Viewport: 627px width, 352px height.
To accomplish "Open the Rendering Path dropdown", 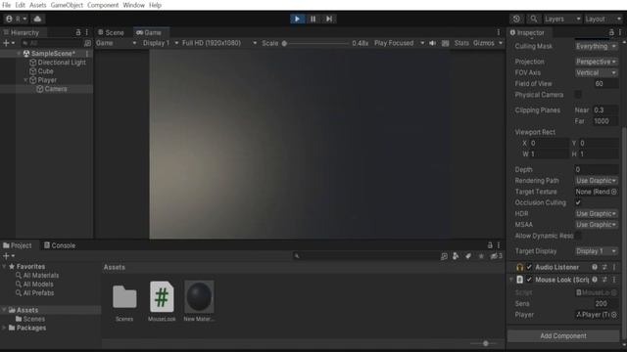I will (596, 180).
